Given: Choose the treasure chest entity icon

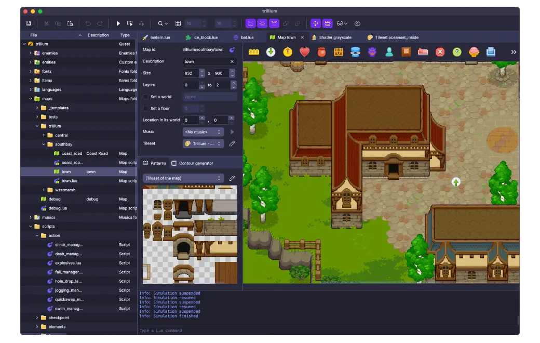Looking at the screenshot, I should (x=339, y=52).
